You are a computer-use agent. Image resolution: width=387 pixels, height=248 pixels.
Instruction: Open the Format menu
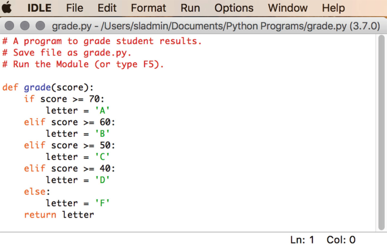click(149, 8)
